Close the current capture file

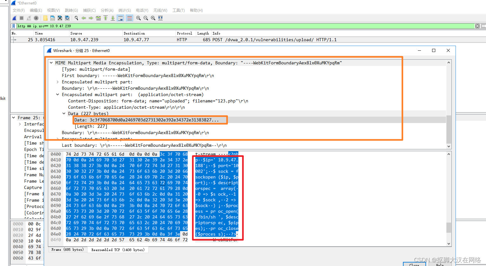click(60, 18)
